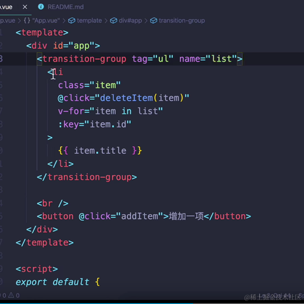This screenshot has width=304, height=304.
Task: Click the closing </transition-group> tag
Action: tap(87, 177)
